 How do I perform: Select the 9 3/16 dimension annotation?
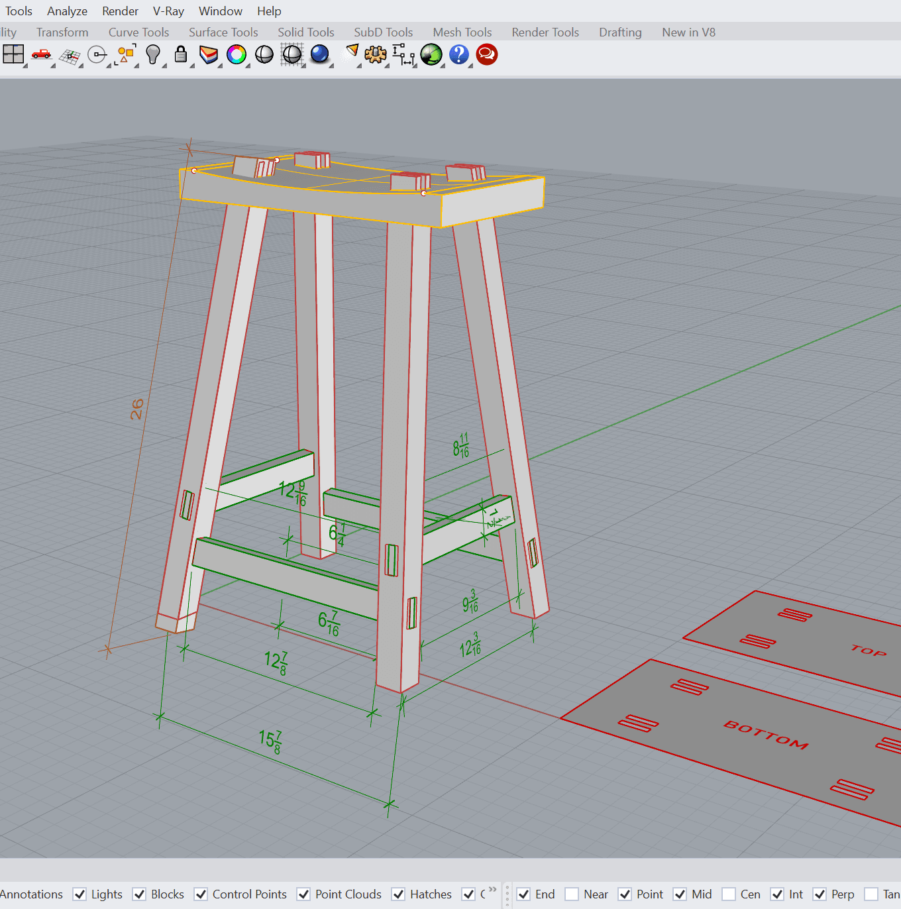(x=470, y=601)
